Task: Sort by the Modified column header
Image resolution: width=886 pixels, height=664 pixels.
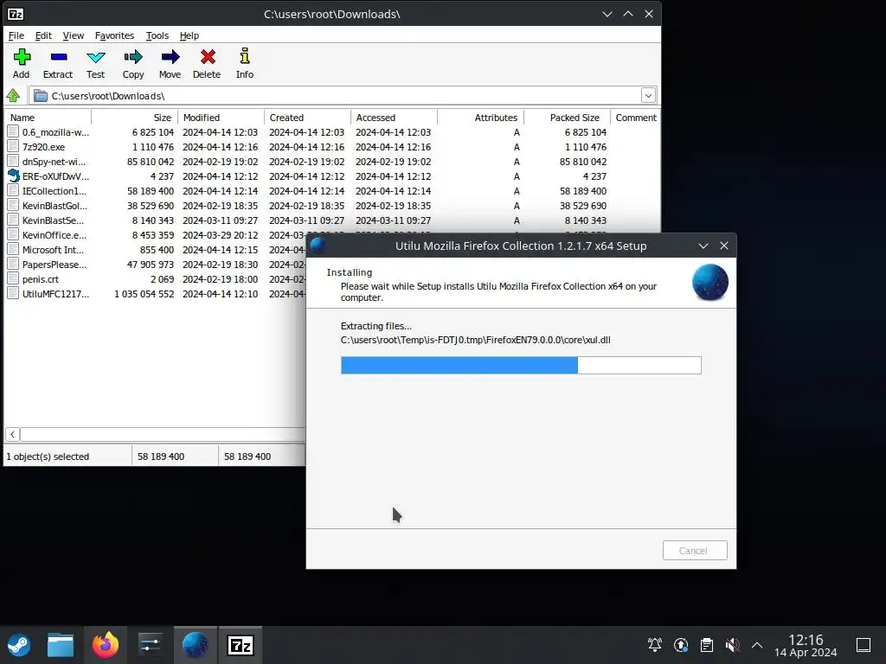Action: pyautogui.click(x=221, y=118)
